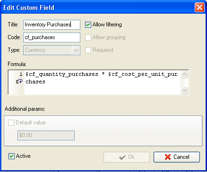Click the checkmark icon on Ok button

click(122, 157)
